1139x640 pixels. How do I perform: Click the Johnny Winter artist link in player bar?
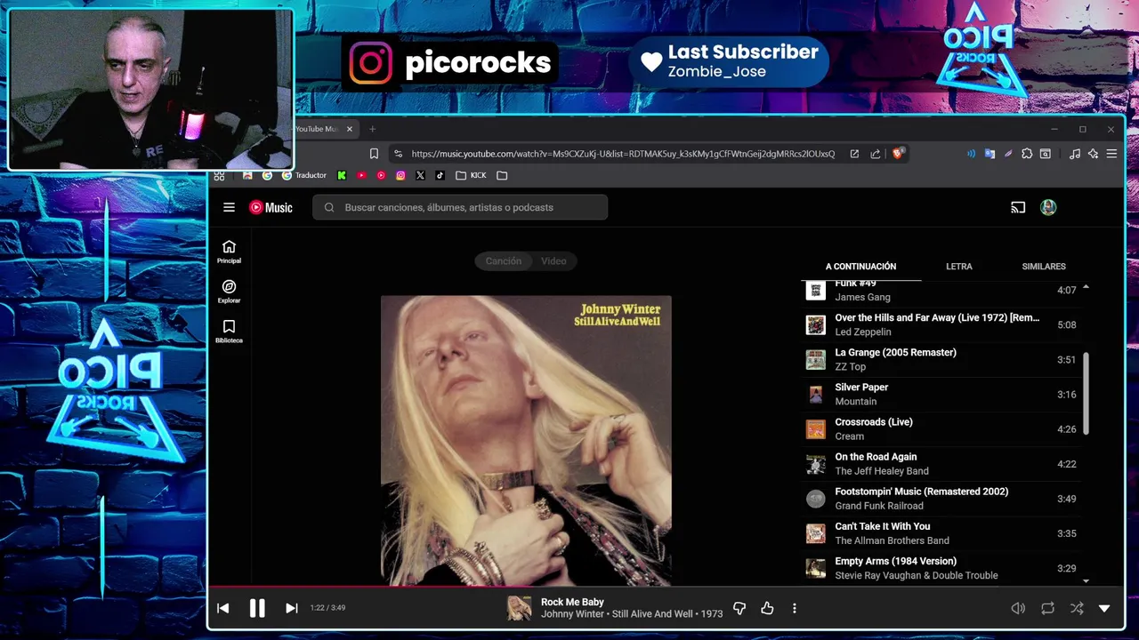[572, 614]
